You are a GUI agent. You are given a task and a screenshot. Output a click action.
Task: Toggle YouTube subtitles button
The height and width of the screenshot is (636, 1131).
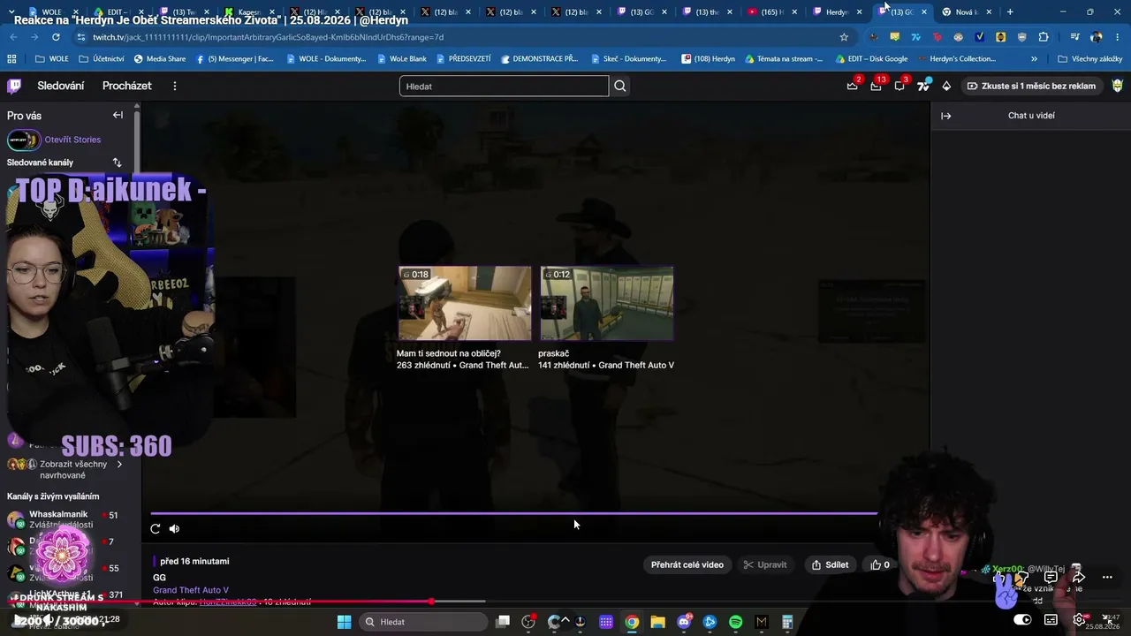click(x=1050, y=620)
